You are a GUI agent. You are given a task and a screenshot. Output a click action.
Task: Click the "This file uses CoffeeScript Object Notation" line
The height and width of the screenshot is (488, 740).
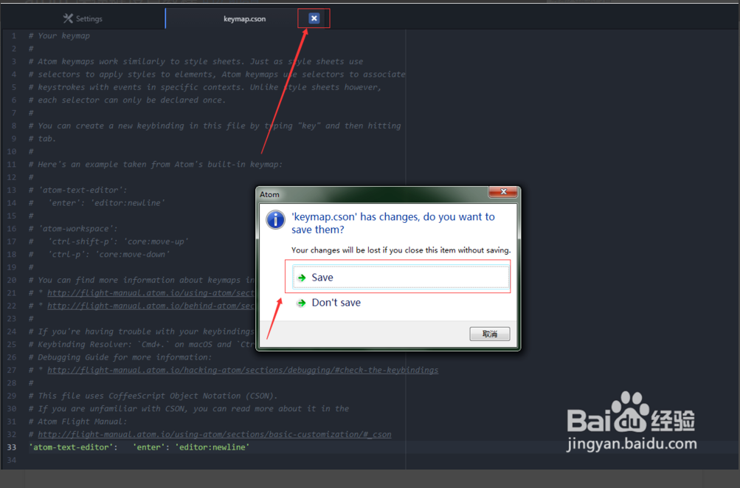pos(153,396)
